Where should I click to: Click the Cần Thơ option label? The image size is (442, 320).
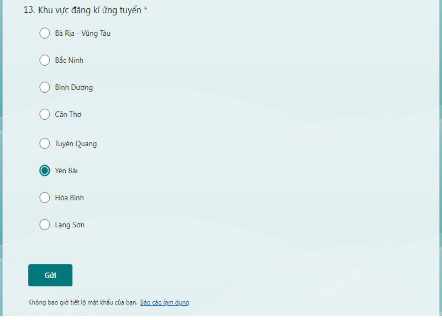[x=69, y=114]
